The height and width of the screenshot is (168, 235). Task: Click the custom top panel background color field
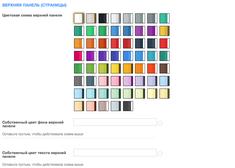tap(115, 122)
